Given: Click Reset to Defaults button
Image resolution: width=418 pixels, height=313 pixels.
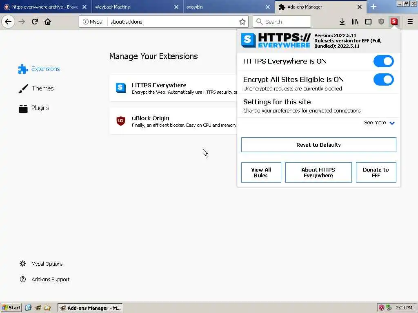Looking at the screenshot, I should [318, 145].
